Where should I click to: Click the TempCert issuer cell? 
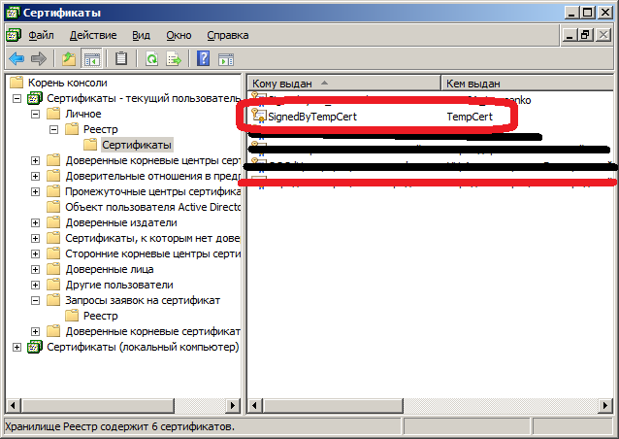click(470, 117)
